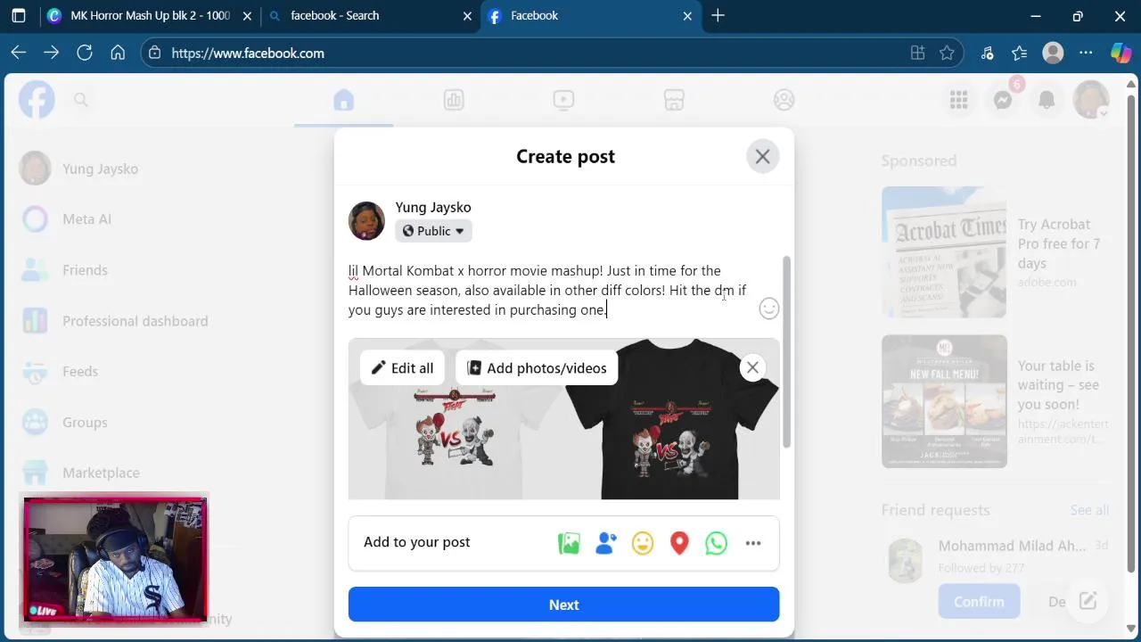Click the address bar URL
Viewport: 1141px width, 642px height.
coord(248,53)
